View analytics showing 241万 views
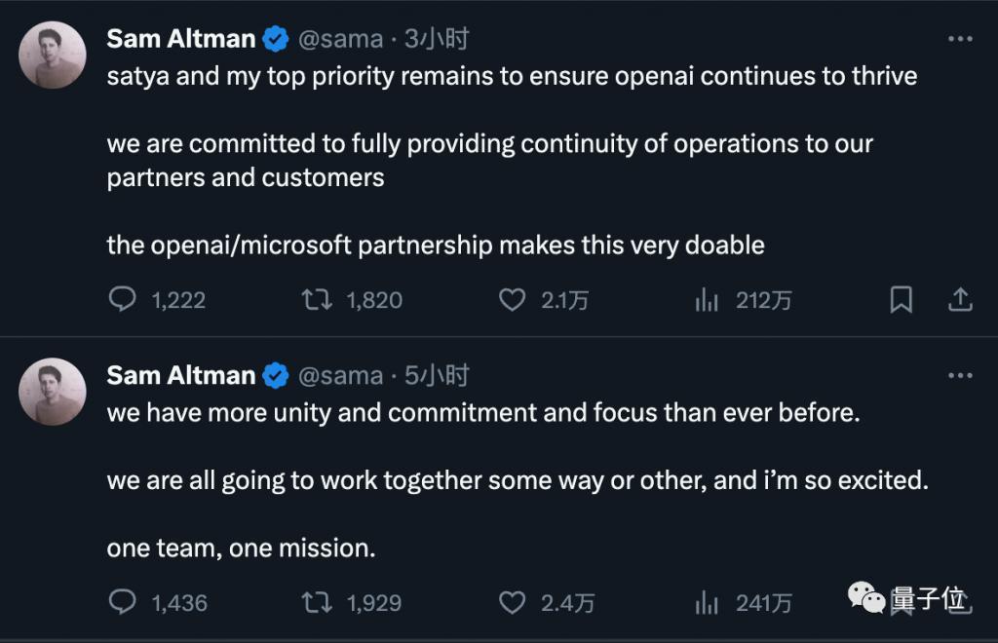998x643 pixels. [707, 603]
